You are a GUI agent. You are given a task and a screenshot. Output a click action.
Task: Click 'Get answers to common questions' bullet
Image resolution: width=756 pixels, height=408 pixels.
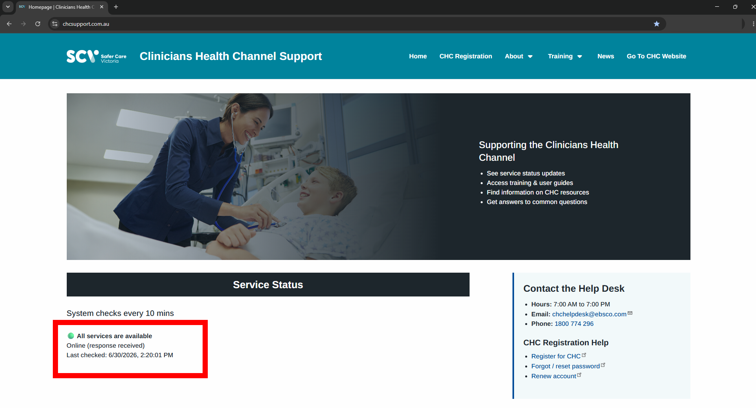[x=537, y=202]
